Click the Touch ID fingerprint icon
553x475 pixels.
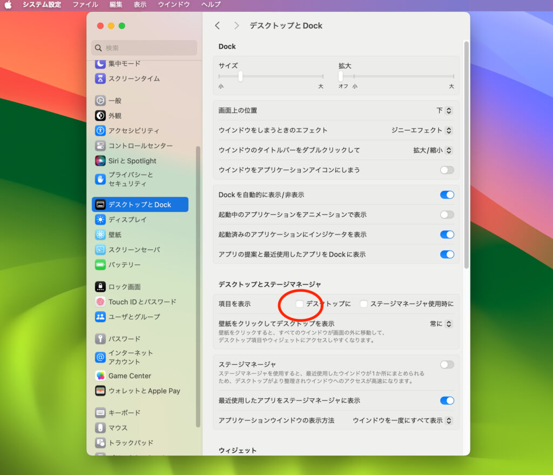pos(100,302)
